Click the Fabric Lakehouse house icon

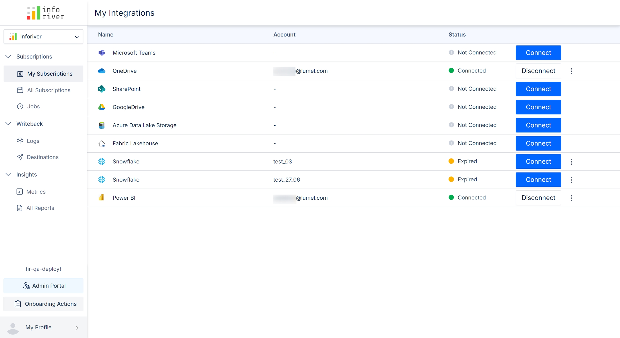click(101, 143)
